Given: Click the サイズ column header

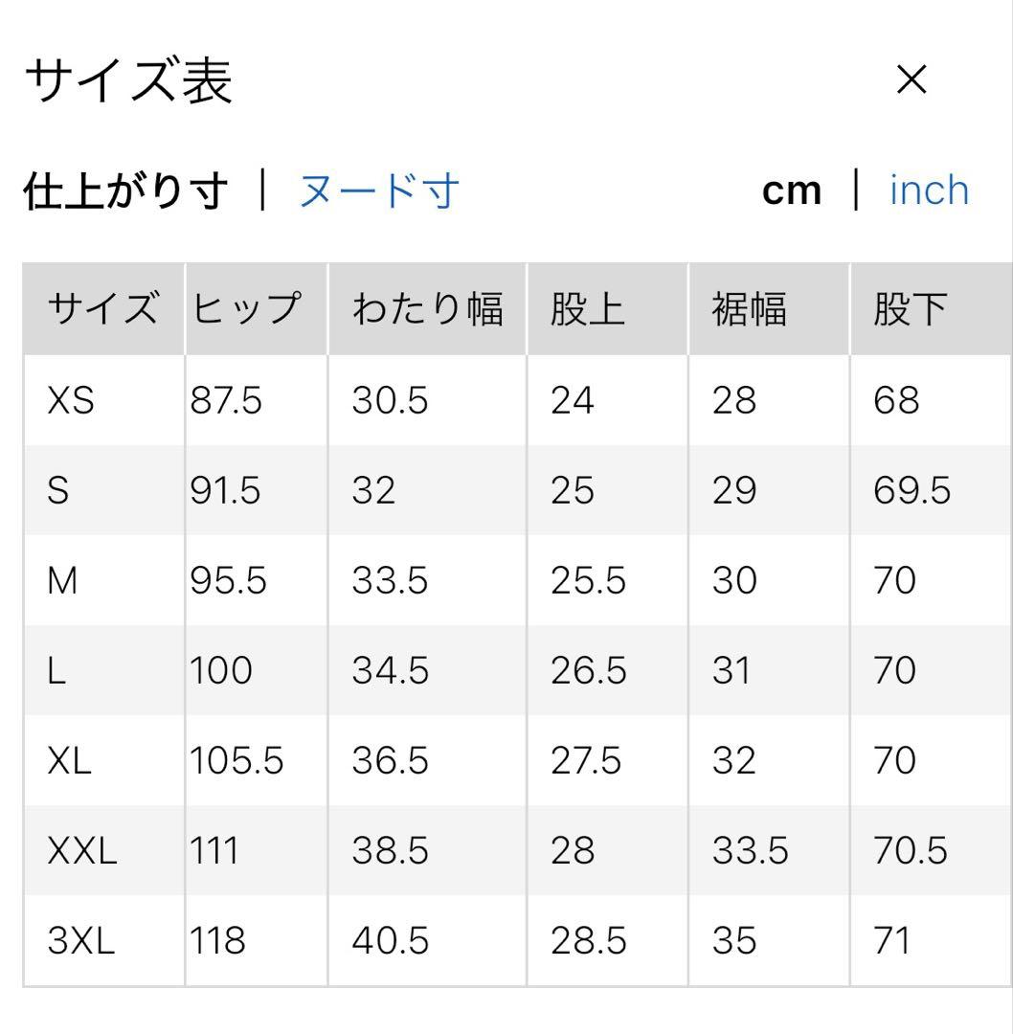Looking at the screenshot, I should [103, 309].
